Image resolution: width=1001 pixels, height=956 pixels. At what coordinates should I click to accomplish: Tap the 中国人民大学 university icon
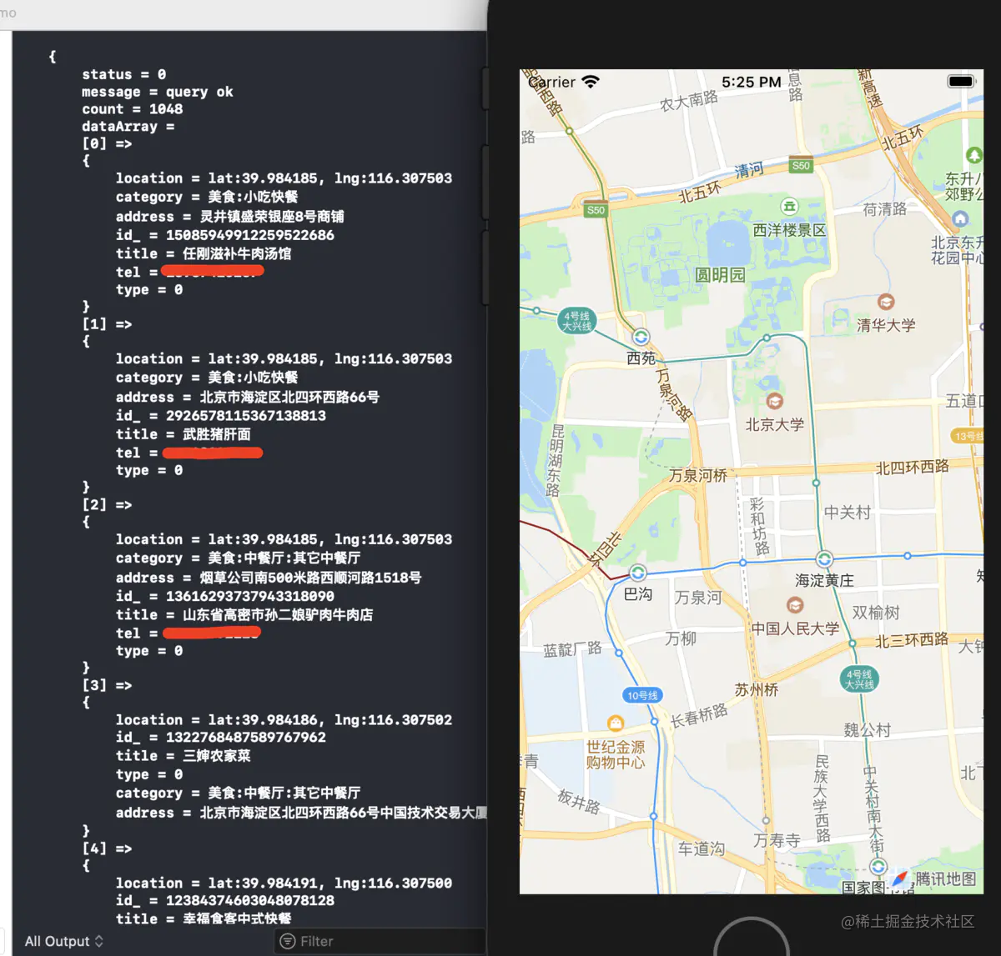795,605
